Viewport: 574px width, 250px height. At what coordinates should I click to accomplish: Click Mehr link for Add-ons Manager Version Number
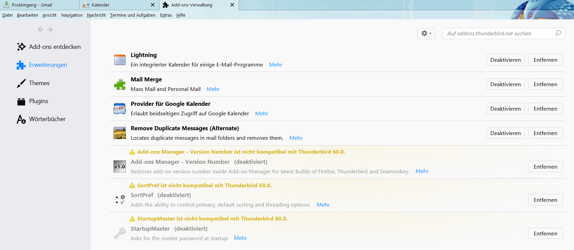pyautogui.click(x=422, y=171)
